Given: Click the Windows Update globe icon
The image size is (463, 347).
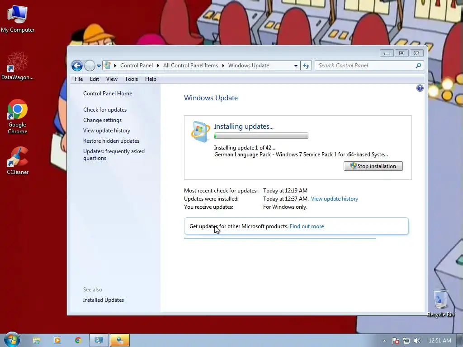Looking at the screenshot, I should (x=200, y=131).
